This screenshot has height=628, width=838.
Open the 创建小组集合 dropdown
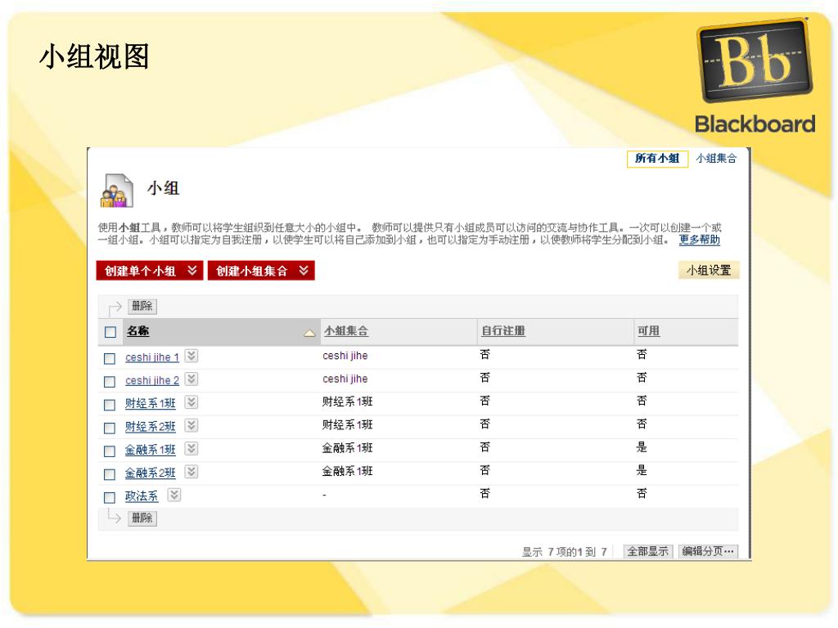[261, 271]
